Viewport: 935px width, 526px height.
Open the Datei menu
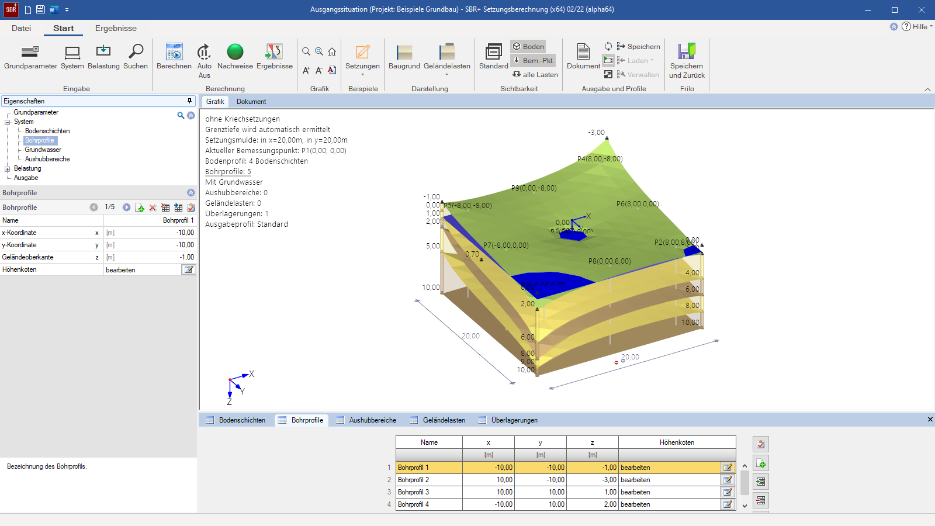tap(21, 28)
